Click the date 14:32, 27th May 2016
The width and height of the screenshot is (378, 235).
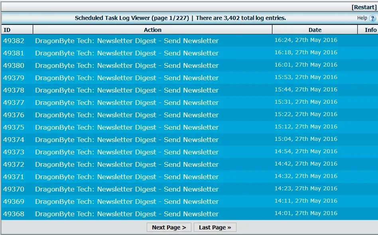[x=306, y=176]
